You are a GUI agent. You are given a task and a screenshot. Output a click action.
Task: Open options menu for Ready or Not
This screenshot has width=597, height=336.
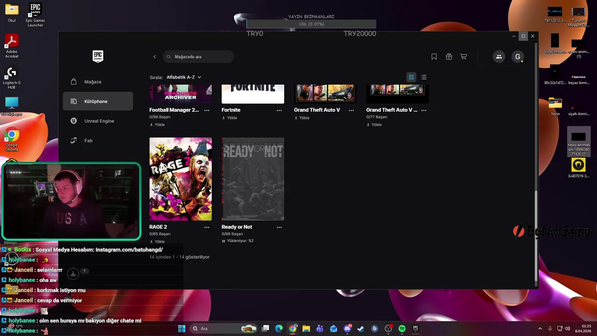(279, 227)
